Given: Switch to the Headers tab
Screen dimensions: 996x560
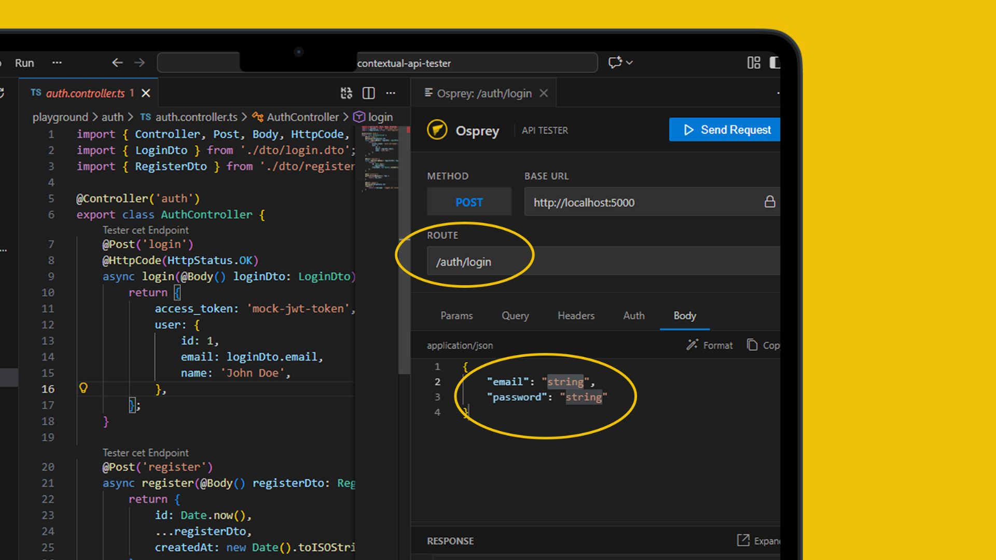Looking at the screenshot, I should [576, 315].
